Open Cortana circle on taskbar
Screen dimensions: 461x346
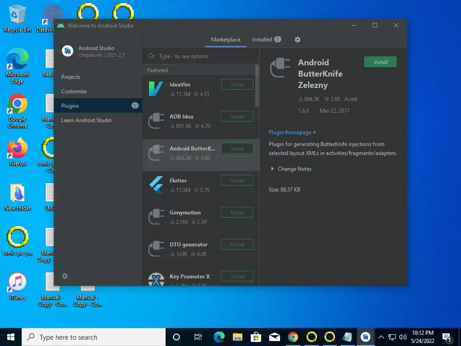pyautogui.click(x=176, y=337)
